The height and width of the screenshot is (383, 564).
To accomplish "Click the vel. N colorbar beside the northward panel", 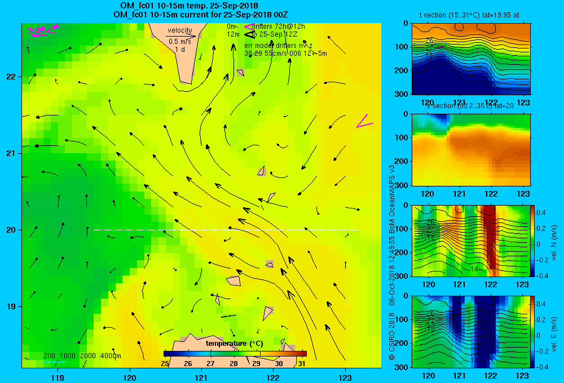I will click(533, 241).
